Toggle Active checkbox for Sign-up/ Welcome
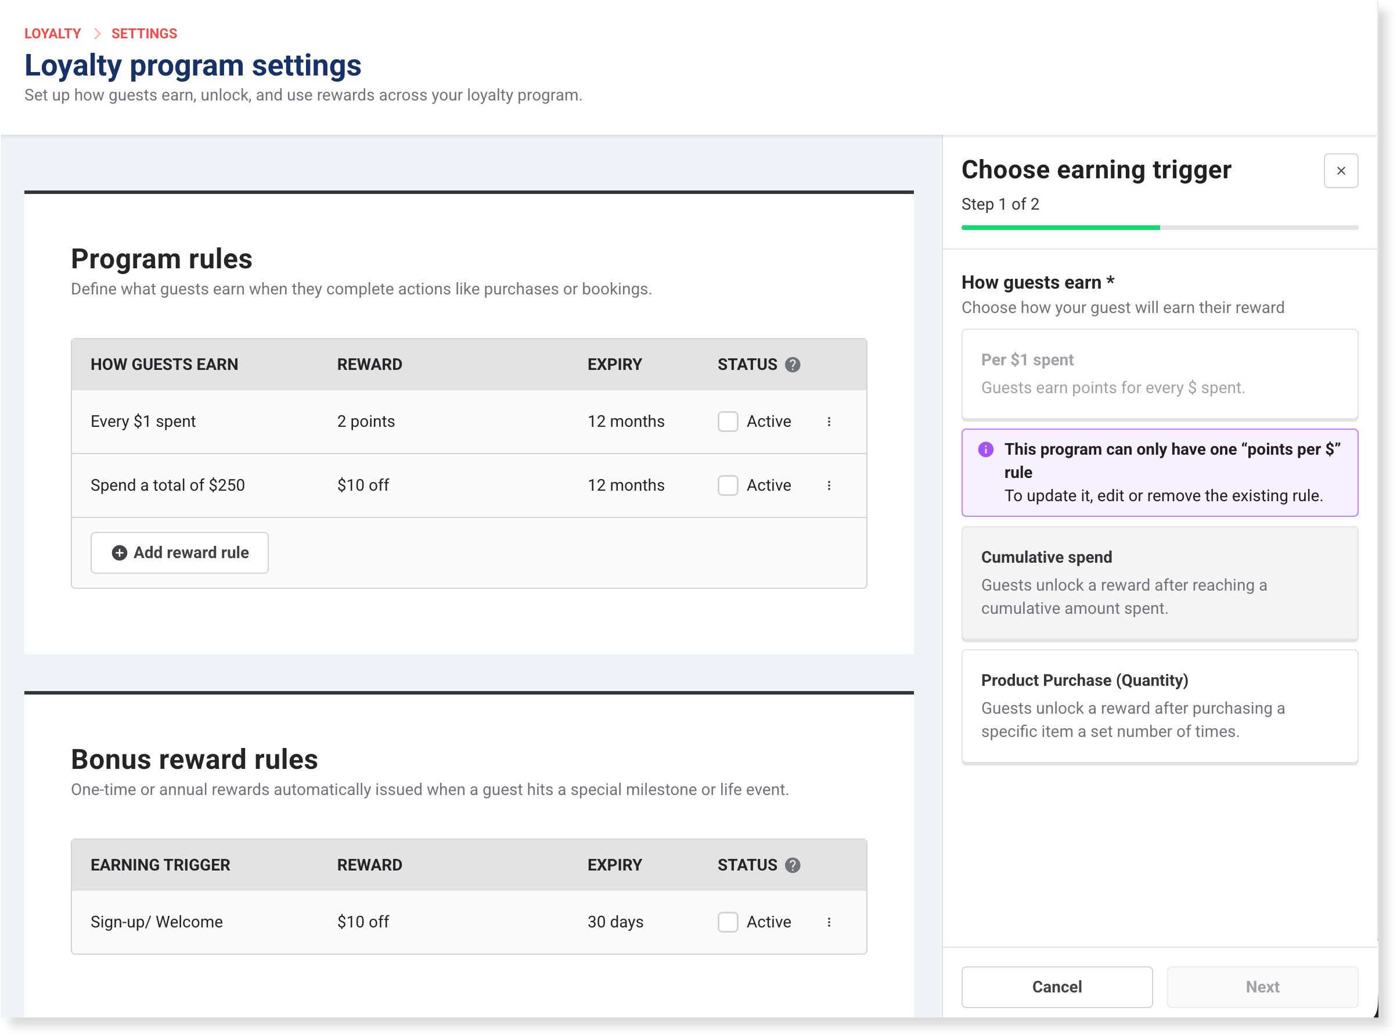 click(728, 922)
